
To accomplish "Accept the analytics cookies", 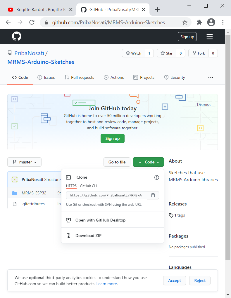I will tap(174, 280).
